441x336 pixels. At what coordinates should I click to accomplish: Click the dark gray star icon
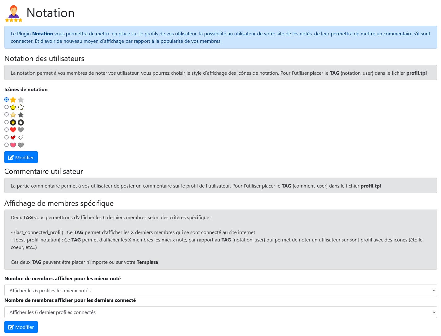pyautogui.click(x=21, y=115)
